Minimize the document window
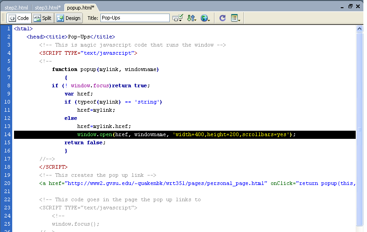The width and height of the screenshot is (367, 232). pos(342,7)
